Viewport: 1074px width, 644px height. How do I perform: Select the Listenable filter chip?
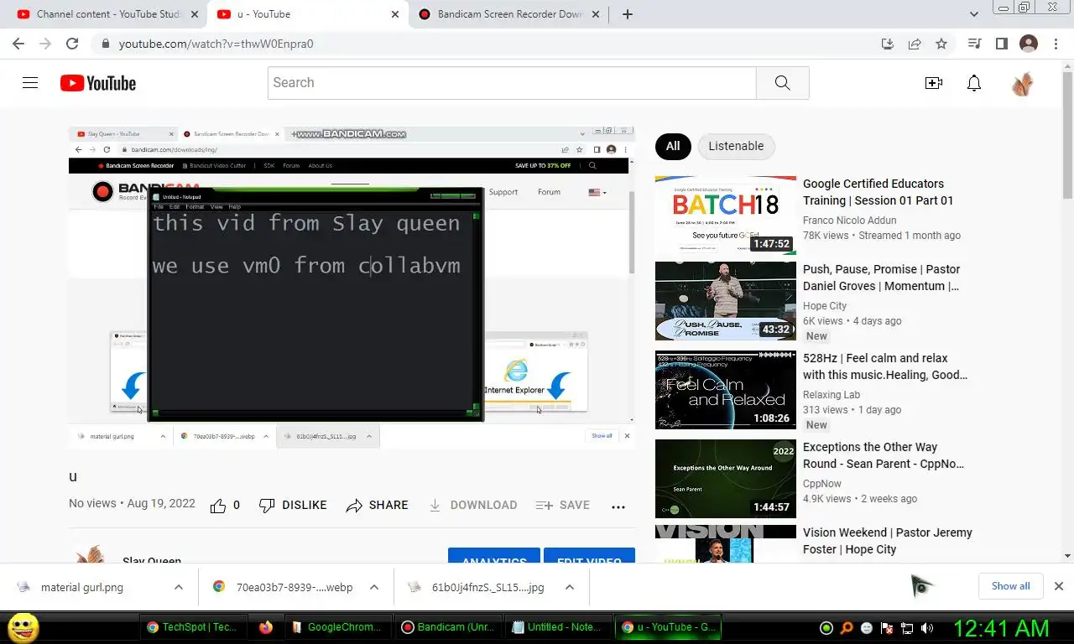tap(736, 146)
